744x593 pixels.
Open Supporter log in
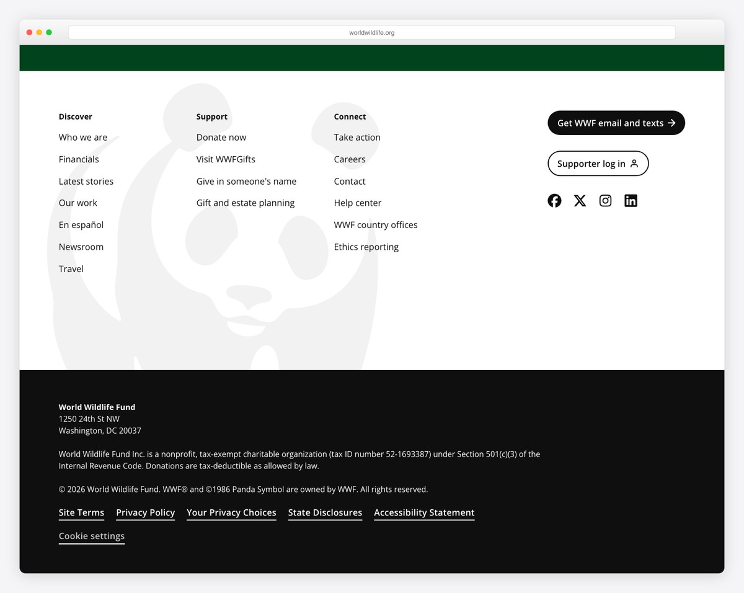tap(598, 163)
